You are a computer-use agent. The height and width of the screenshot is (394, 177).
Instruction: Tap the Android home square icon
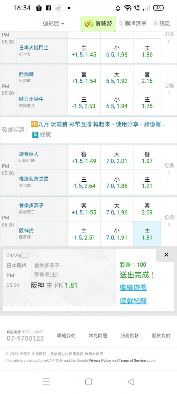88,382
